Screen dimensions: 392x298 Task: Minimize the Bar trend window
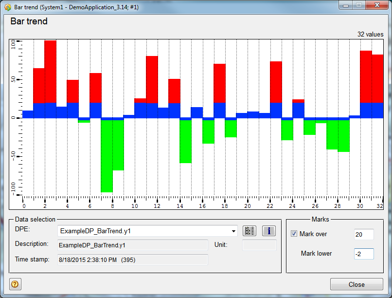[346, 5]
